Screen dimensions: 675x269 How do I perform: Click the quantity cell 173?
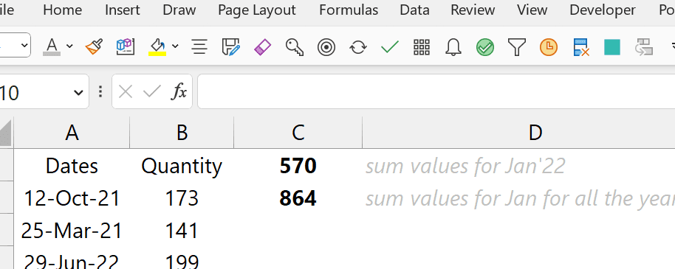click(182, 198)
